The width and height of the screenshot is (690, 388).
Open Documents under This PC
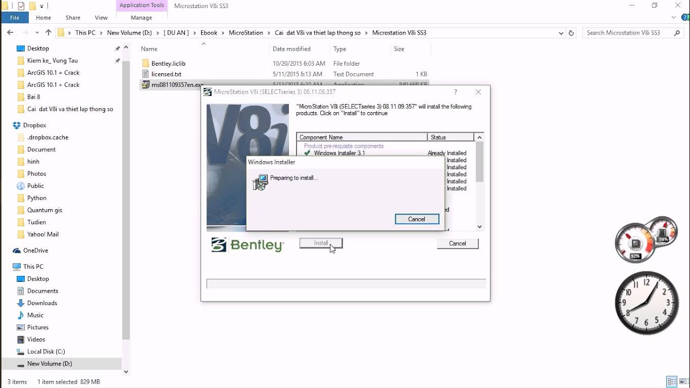[43, 291]
